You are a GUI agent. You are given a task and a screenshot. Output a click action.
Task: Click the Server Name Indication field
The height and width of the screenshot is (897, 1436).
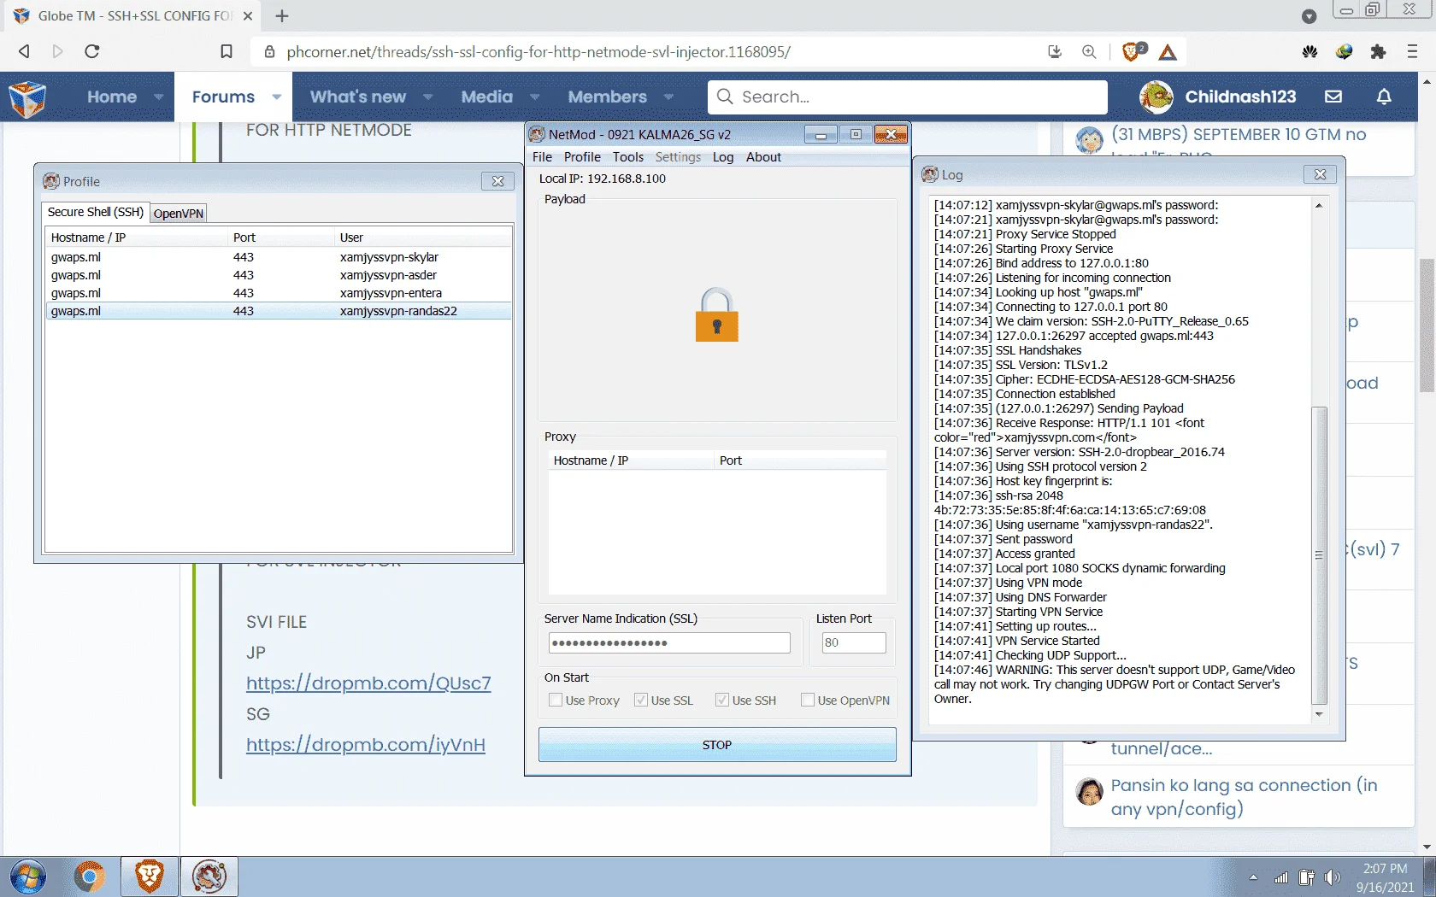669,643
